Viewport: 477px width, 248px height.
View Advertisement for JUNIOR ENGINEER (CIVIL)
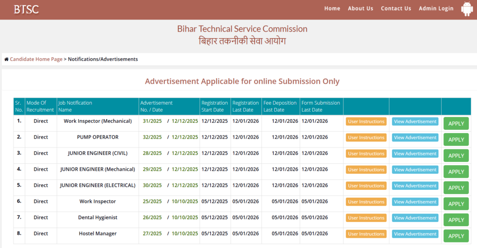pos(415,154)
